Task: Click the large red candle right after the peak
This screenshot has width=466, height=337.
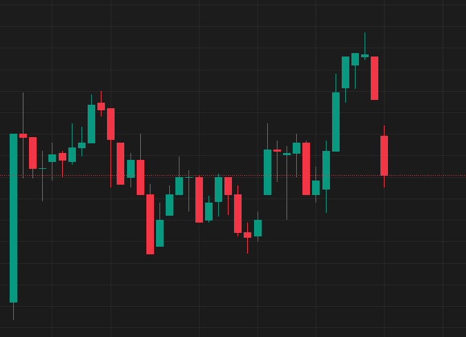Action: tap(374, 78)
